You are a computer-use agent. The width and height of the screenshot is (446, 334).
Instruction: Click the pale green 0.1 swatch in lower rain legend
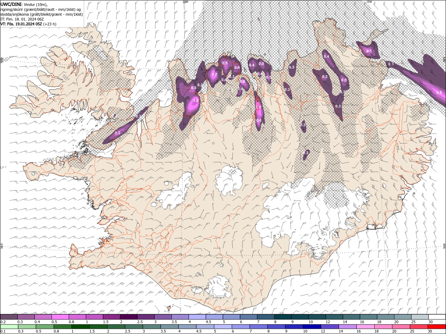pos(9,327)
